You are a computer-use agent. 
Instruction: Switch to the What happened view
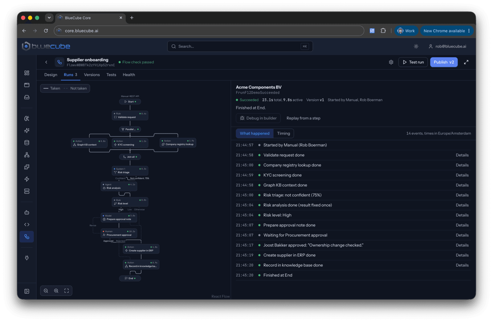255,133
